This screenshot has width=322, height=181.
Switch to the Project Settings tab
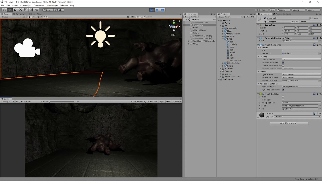pos(282,14)
